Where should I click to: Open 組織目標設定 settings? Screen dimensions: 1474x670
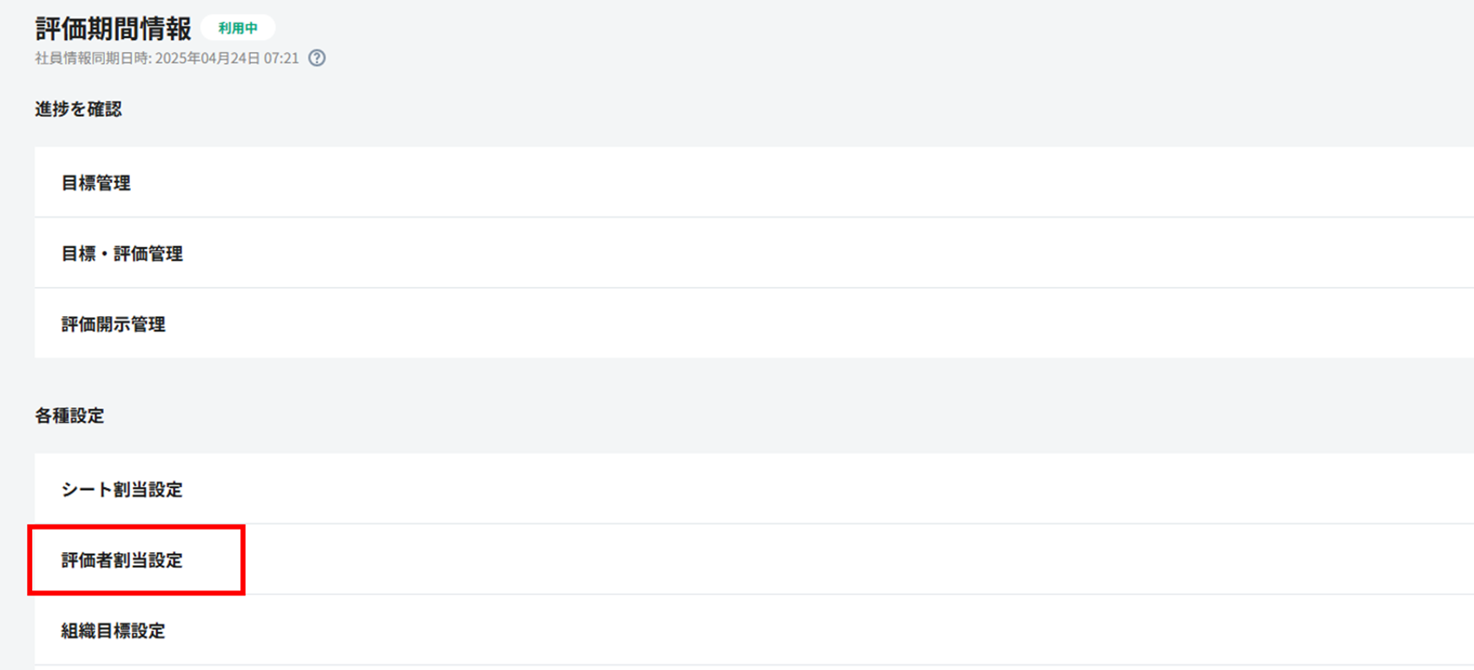point(114,631)
